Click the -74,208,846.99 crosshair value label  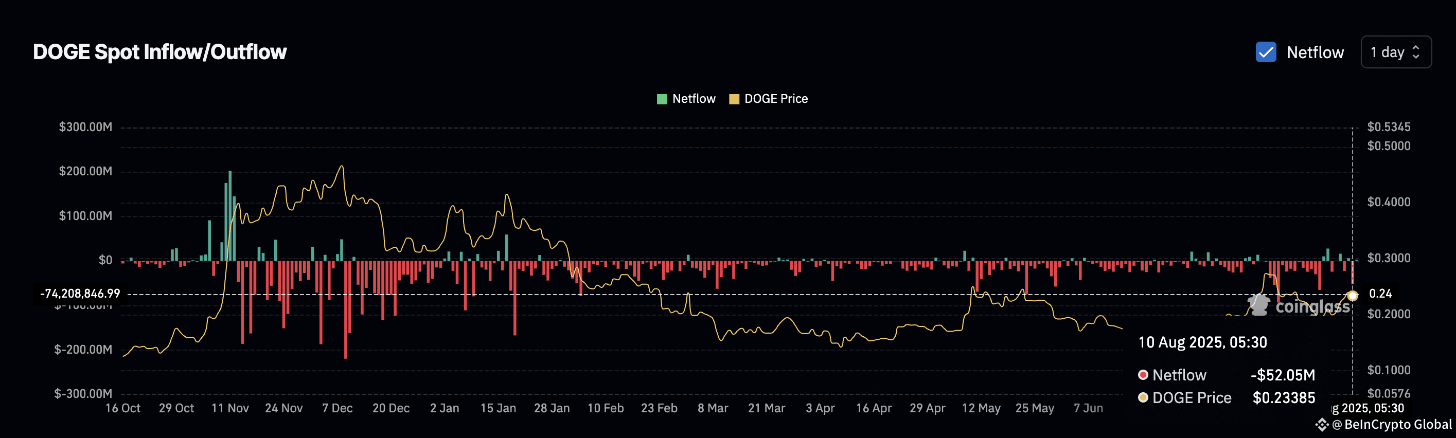(x=80, y=294)
